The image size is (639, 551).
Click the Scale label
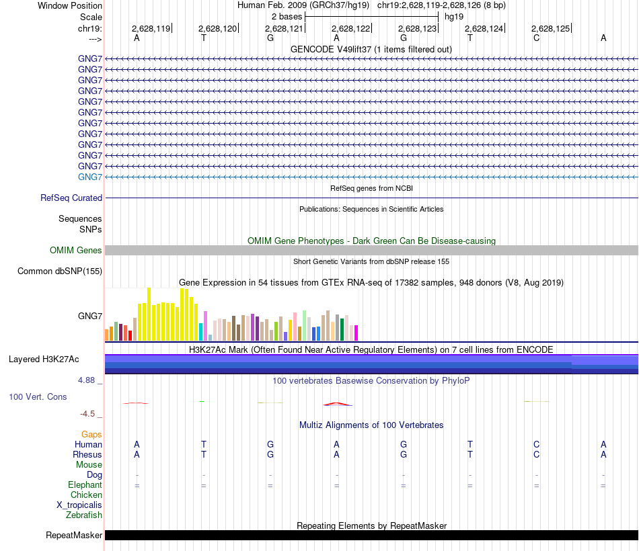(x=91, y=17)
